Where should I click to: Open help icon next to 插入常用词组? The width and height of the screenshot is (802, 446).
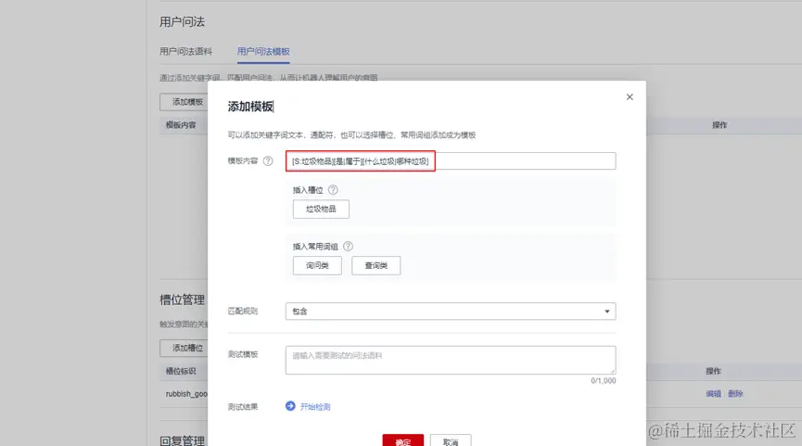pos(348,246)
